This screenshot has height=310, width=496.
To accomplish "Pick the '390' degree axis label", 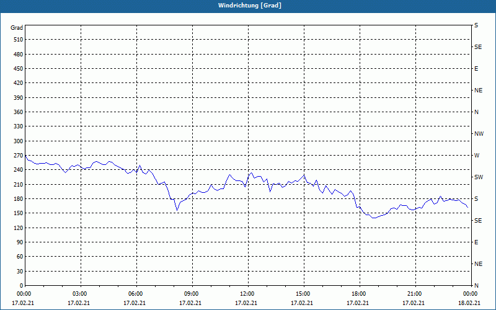I will (19, 97).
